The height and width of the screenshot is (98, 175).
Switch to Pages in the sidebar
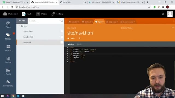(x=8, y=25)
